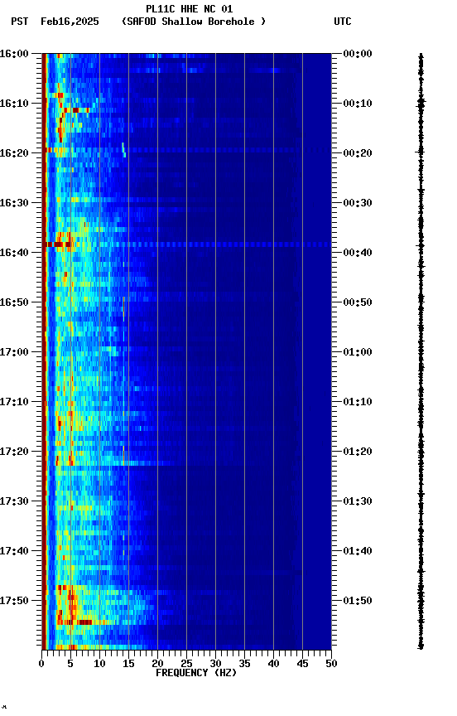Click the 17:50 PST time label
This screenshot has height=716, width=457.
click(x=14, y=601)
